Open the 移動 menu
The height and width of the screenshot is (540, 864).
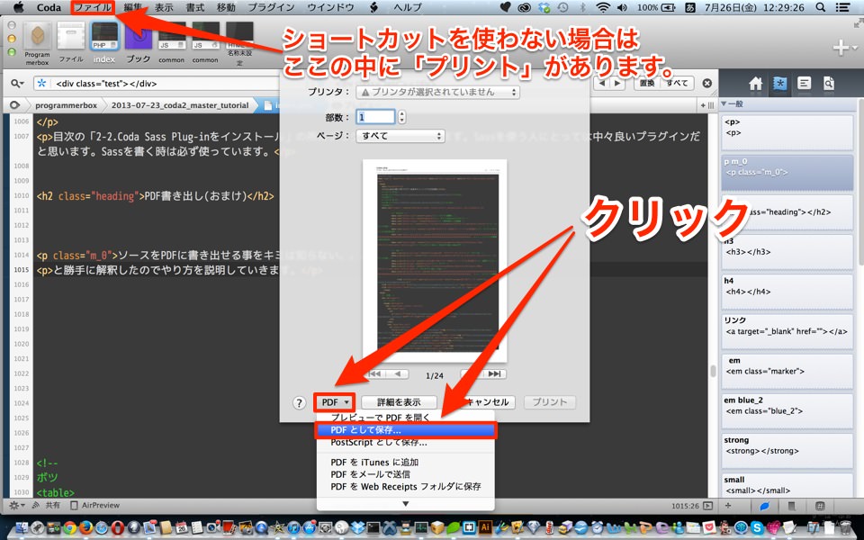[x=226, y=8]
